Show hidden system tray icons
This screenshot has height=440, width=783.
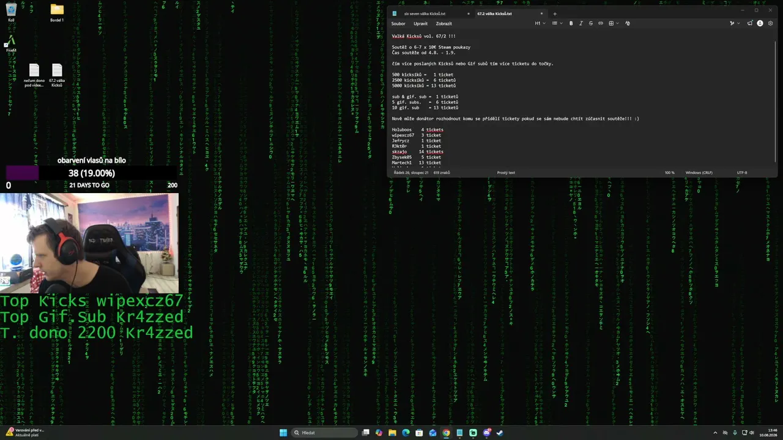pyautogui.click(x=715, y=433)
